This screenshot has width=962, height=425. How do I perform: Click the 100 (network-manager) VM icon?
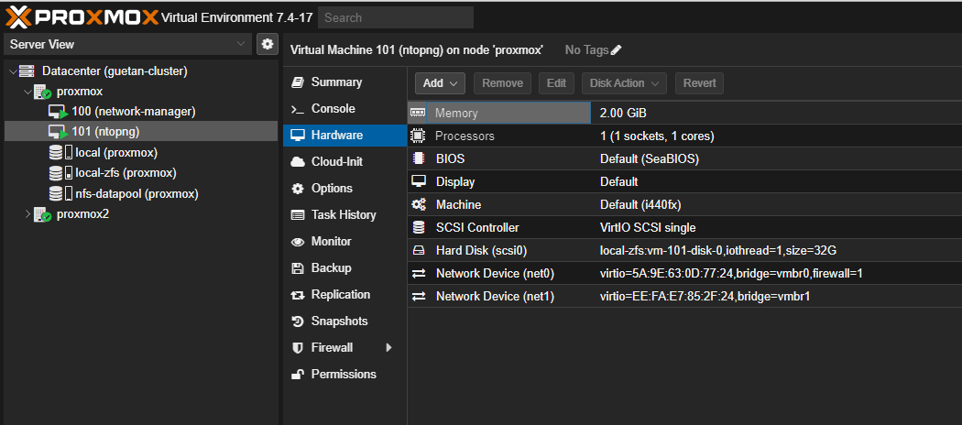pyautogui.click(x=58, y=111)
